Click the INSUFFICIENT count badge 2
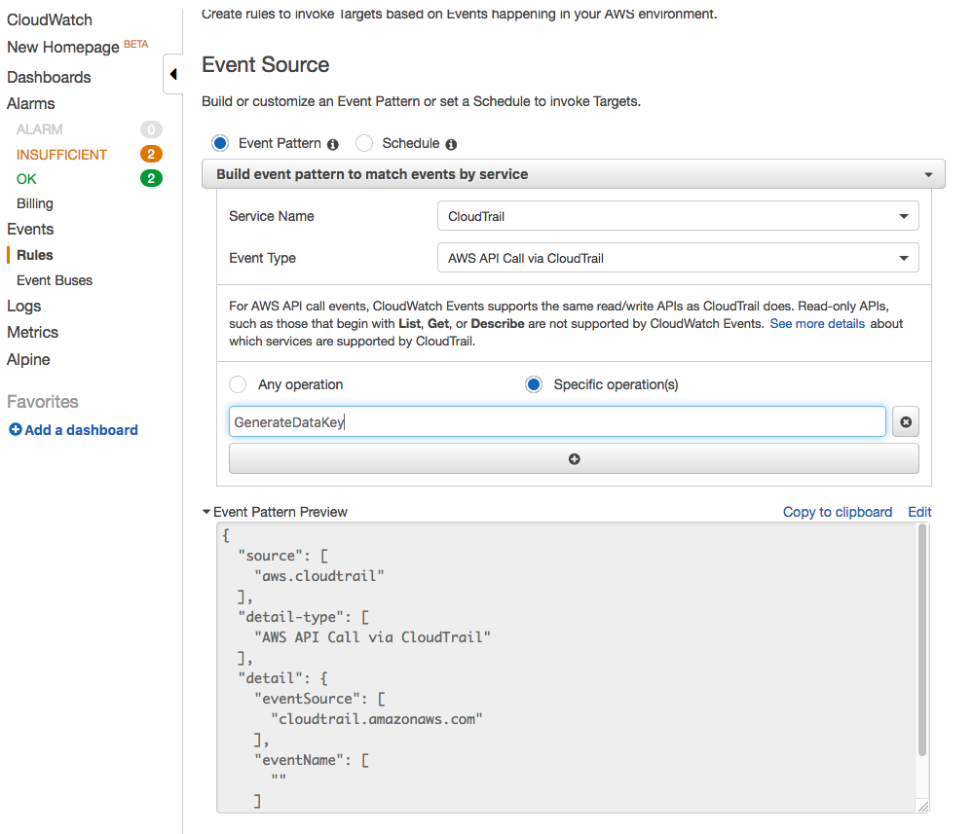The width and height of the screenshot is (973, 834). click(x=151, y=154)
